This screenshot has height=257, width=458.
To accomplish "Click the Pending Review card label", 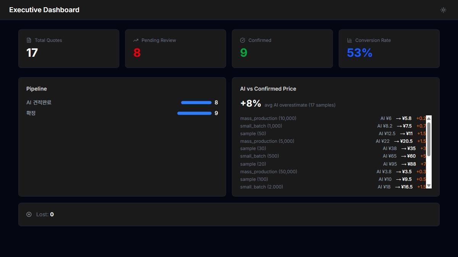I will [x=159, y=40].
